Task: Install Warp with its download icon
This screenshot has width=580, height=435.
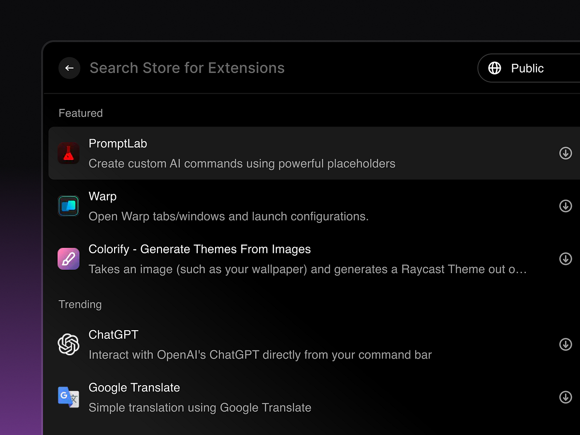Action: [x=565, y=206]
